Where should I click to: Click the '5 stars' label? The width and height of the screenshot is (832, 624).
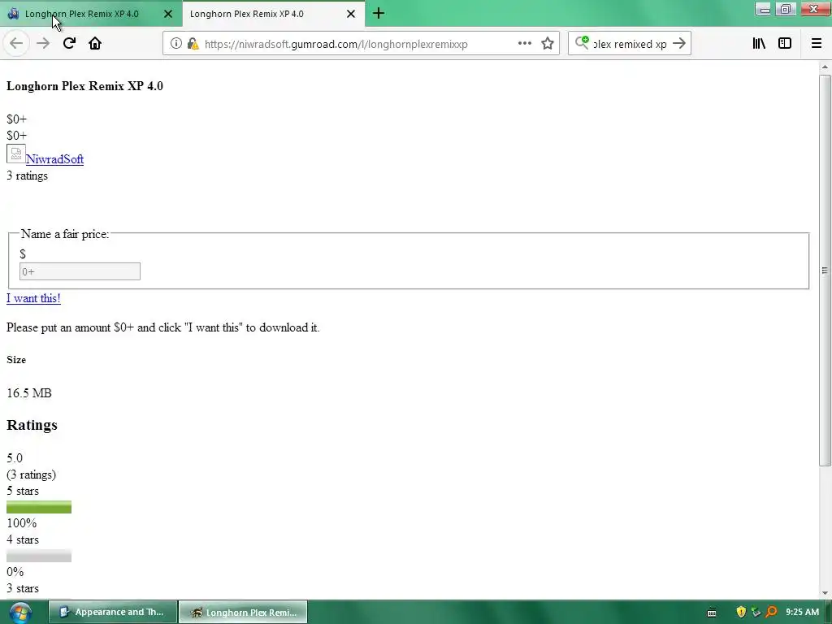click(23, 491)
